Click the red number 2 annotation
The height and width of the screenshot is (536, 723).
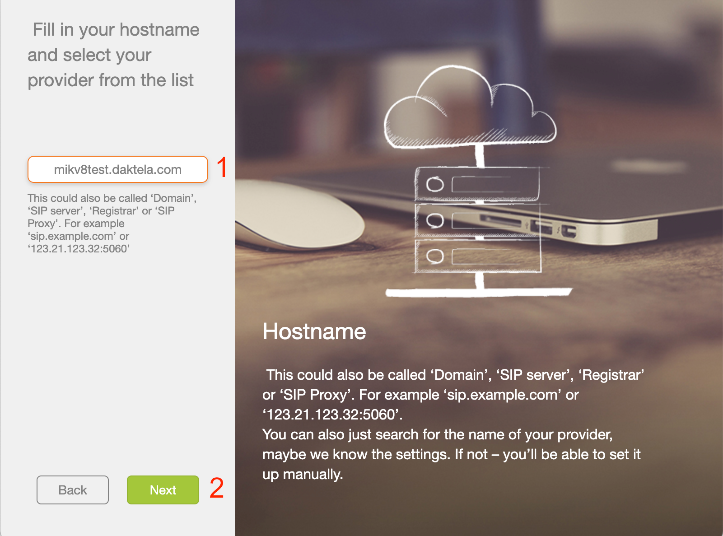click(x=217, y=488)
